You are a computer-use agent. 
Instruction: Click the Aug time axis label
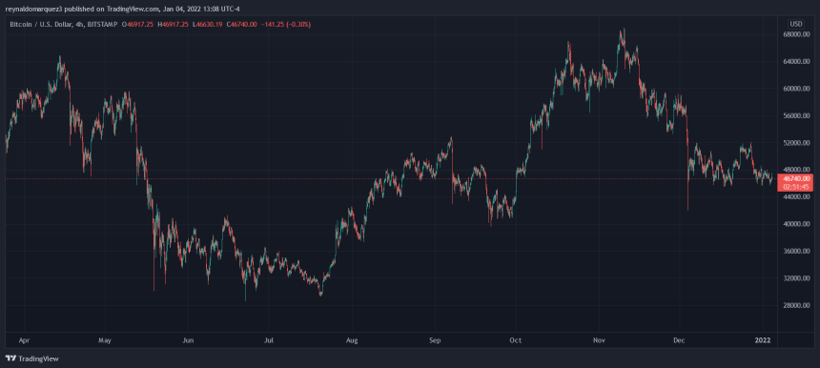353,340
